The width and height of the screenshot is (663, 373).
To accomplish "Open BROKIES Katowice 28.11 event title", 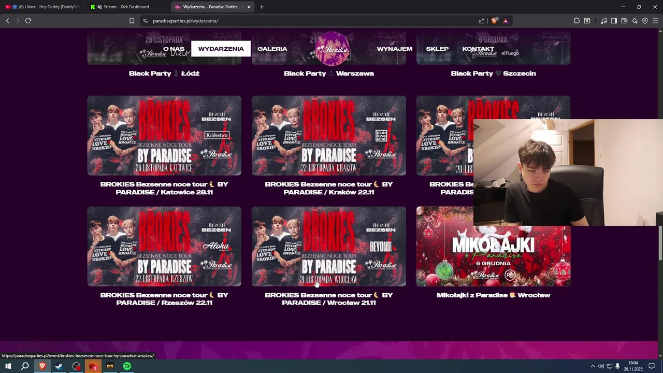I will tap(164, 188).
